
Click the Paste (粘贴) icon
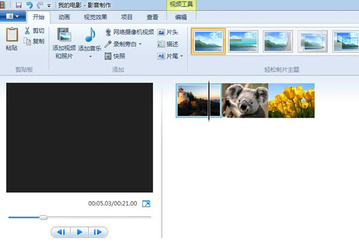point(11,36)
